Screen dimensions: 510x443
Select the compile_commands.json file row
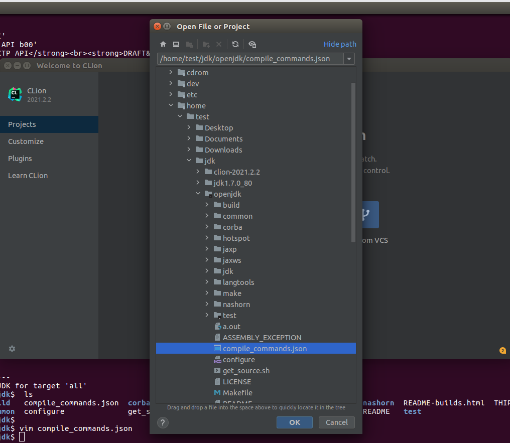pyautogui.click(x=256, y=348)
